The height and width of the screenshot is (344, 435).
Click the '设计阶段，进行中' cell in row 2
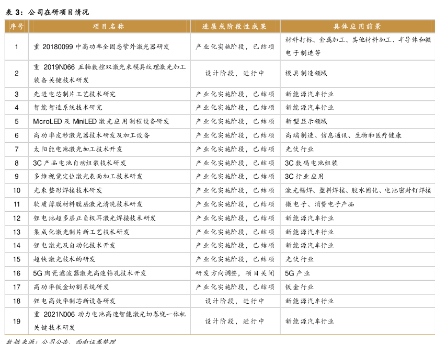234,73
